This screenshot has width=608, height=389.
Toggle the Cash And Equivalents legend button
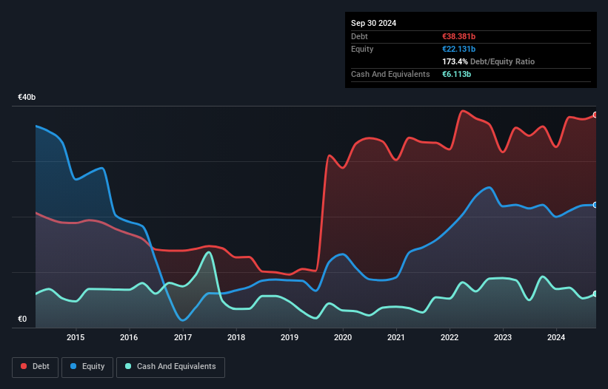pos(170,367)
